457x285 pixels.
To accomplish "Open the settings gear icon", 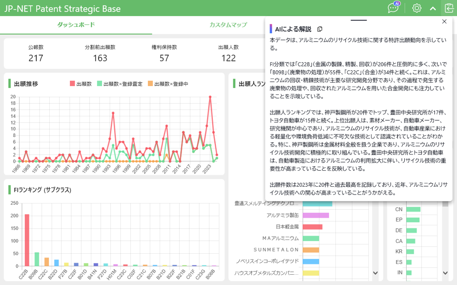I will coord(416,8).
